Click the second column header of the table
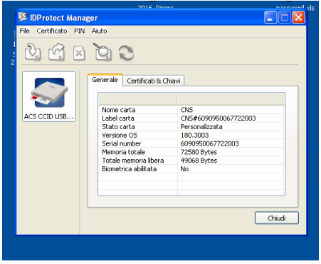The image size is (321, 264). 230,99
